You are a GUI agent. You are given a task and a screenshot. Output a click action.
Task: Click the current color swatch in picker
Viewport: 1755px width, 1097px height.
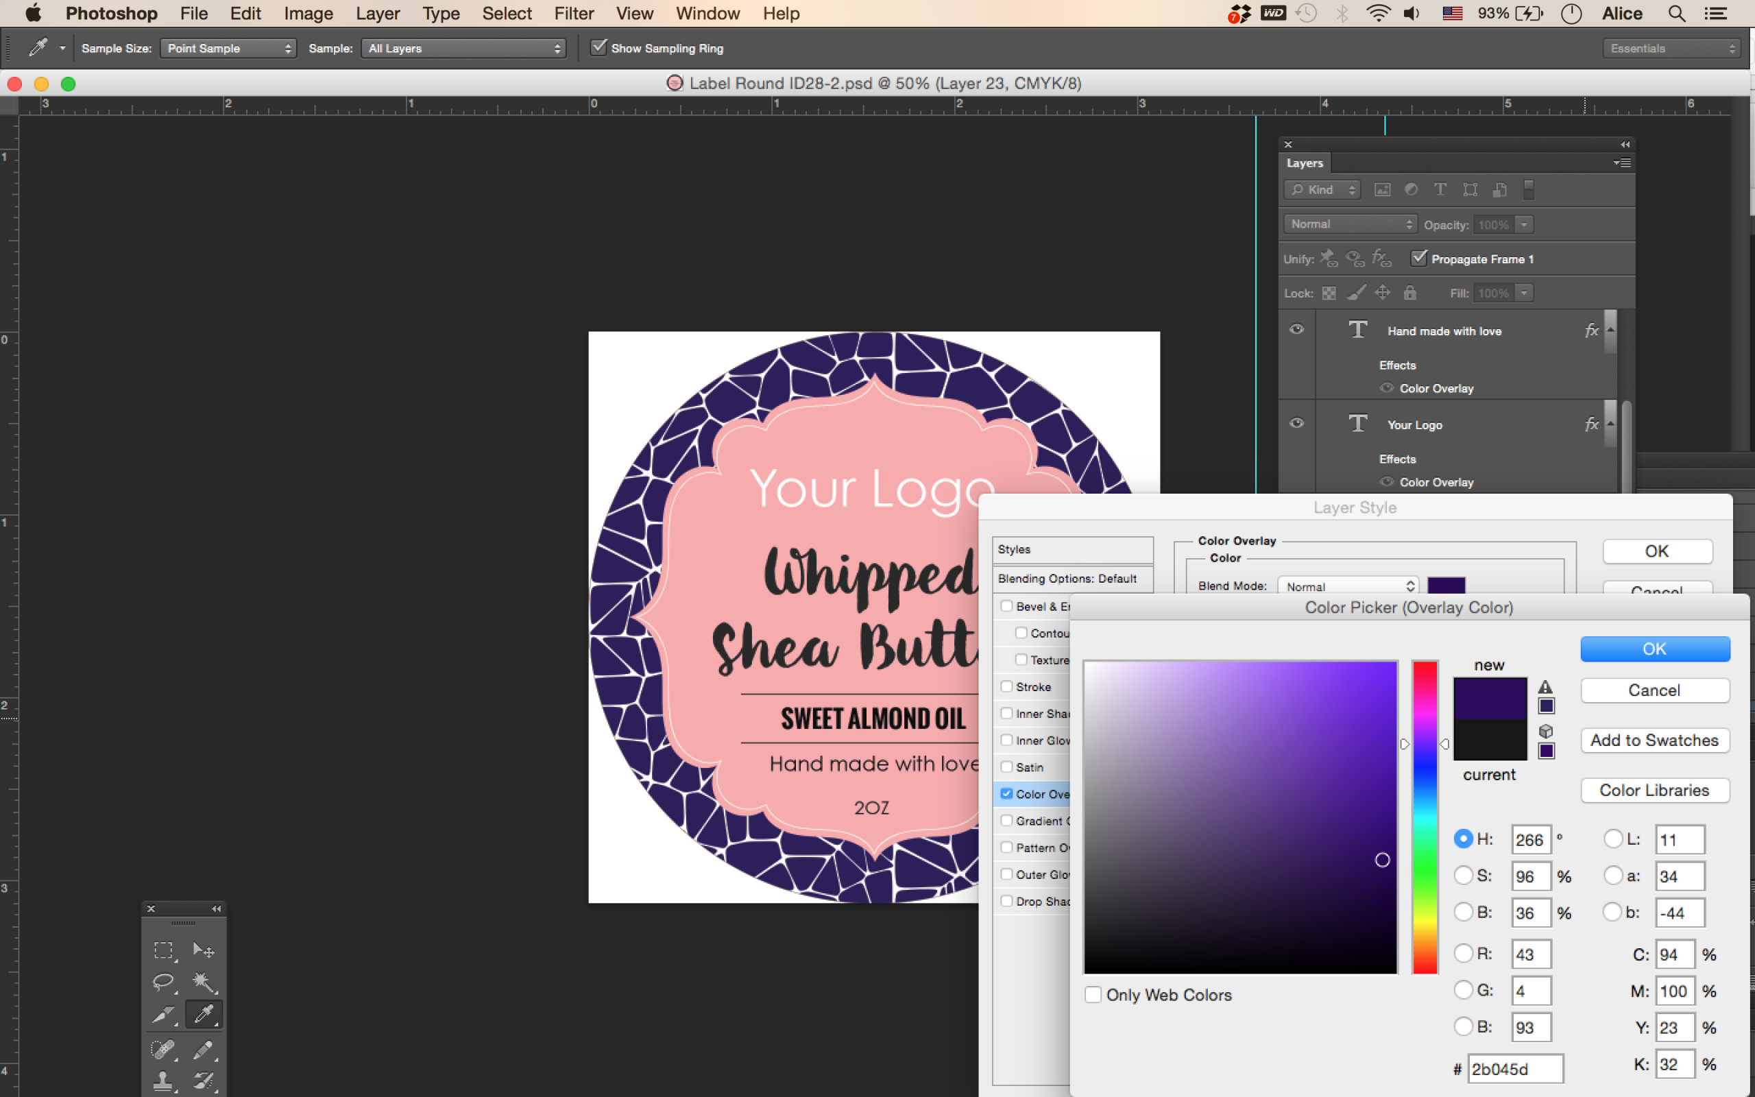tap(1490, 739)
